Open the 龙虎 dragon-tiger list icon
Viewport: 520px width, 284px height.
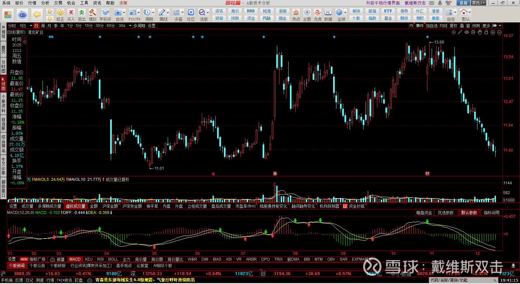pyautogui.click(x=318, y=13)
